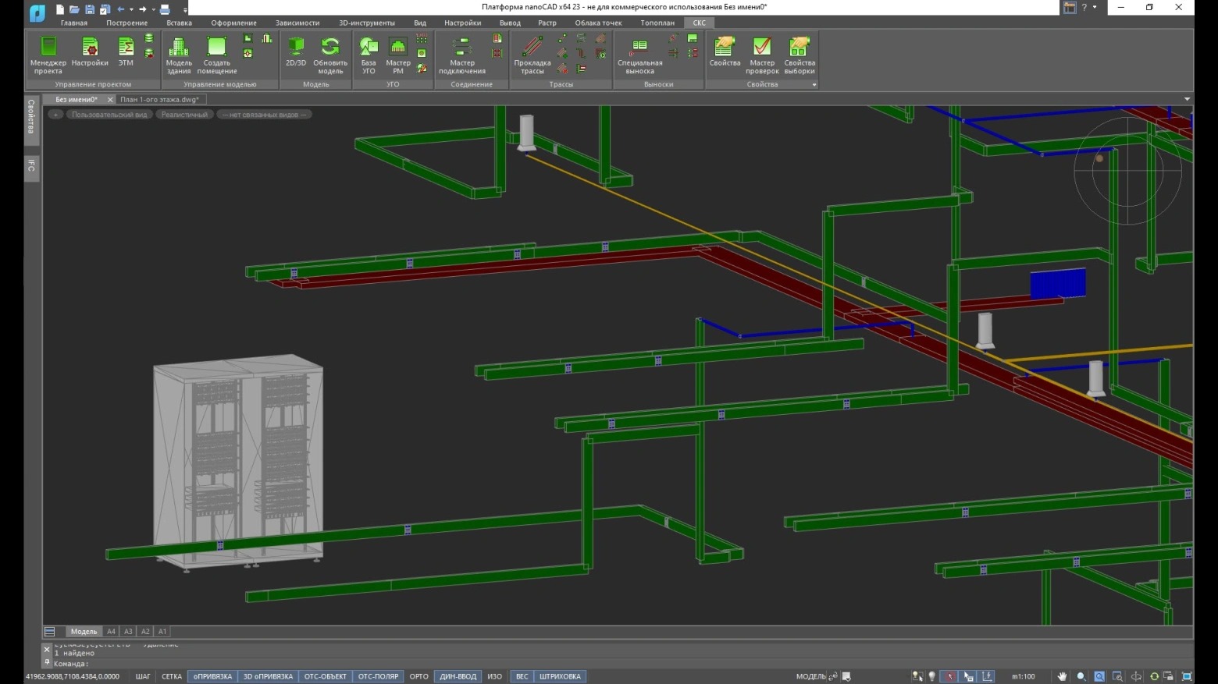Open the m1:100 scale dropdown

[x=1023, y=676]
